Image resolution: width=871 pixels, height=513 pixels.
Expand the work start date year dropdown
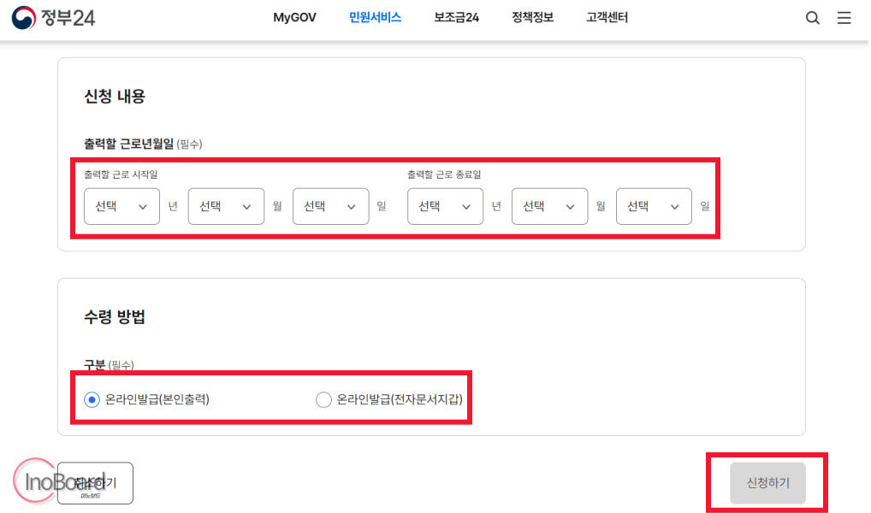point(121,207)
